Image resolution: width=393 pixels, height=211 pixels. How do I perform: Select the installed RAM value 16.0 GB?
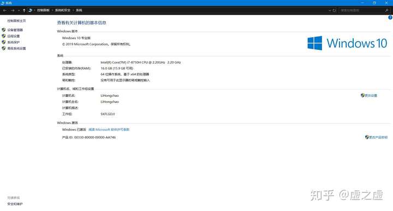pyautogui.click(x=117, y=68)
